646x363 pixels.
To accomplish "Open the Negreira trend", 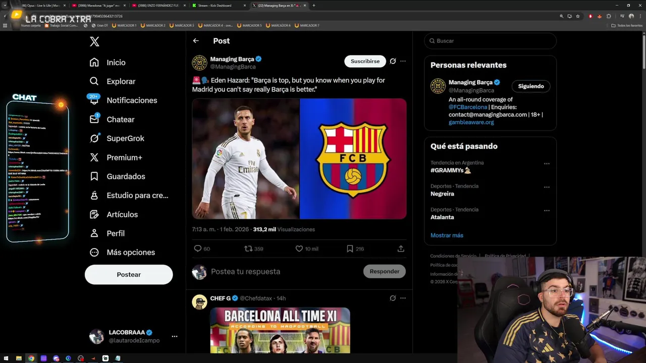I will [x=442, y=194].
